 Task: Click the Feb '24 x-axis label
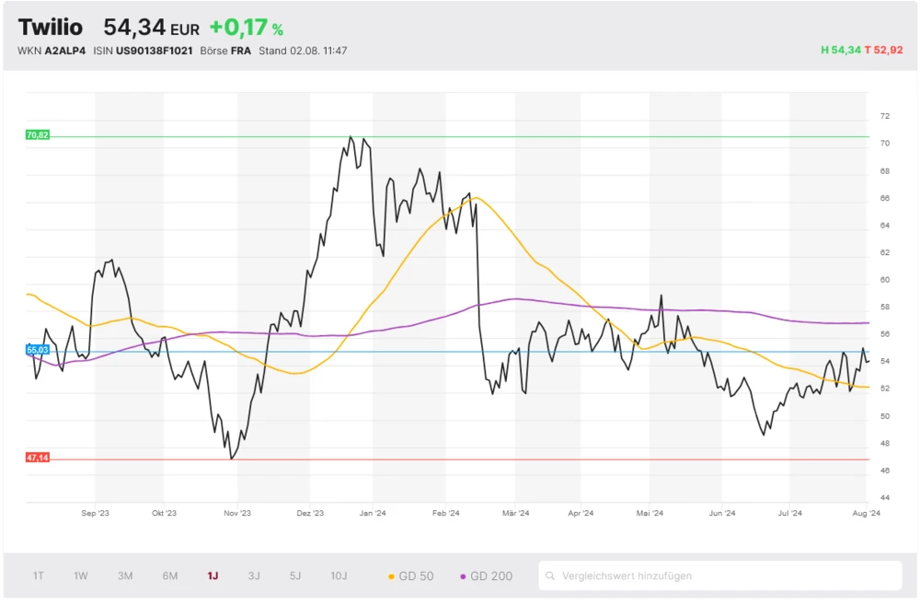[x=445, y=514]
